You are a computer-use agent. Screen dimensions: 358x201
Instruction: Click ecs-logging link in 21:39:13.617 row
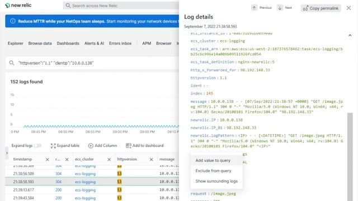pyautogui.click(x=85, y=190)
